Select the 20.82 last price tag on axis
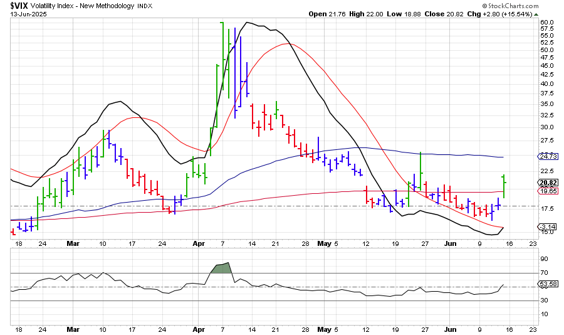Image resolution: width=564 pixels, height=335 pixels. [x=547, y=183]
